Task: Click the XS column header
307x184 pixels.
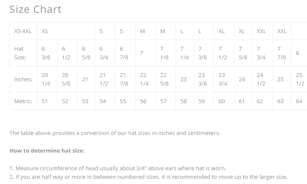Action: 45,31
